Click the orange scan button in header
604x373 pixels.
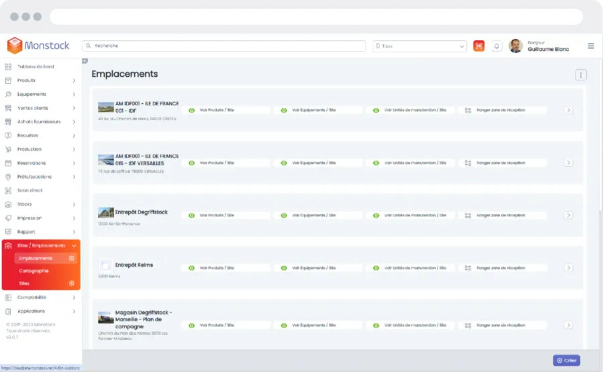pyautogui.click(x=479, y=46)
